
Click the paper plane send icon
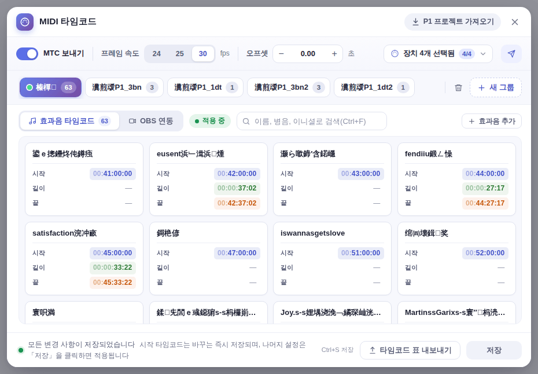coord(511,54)
